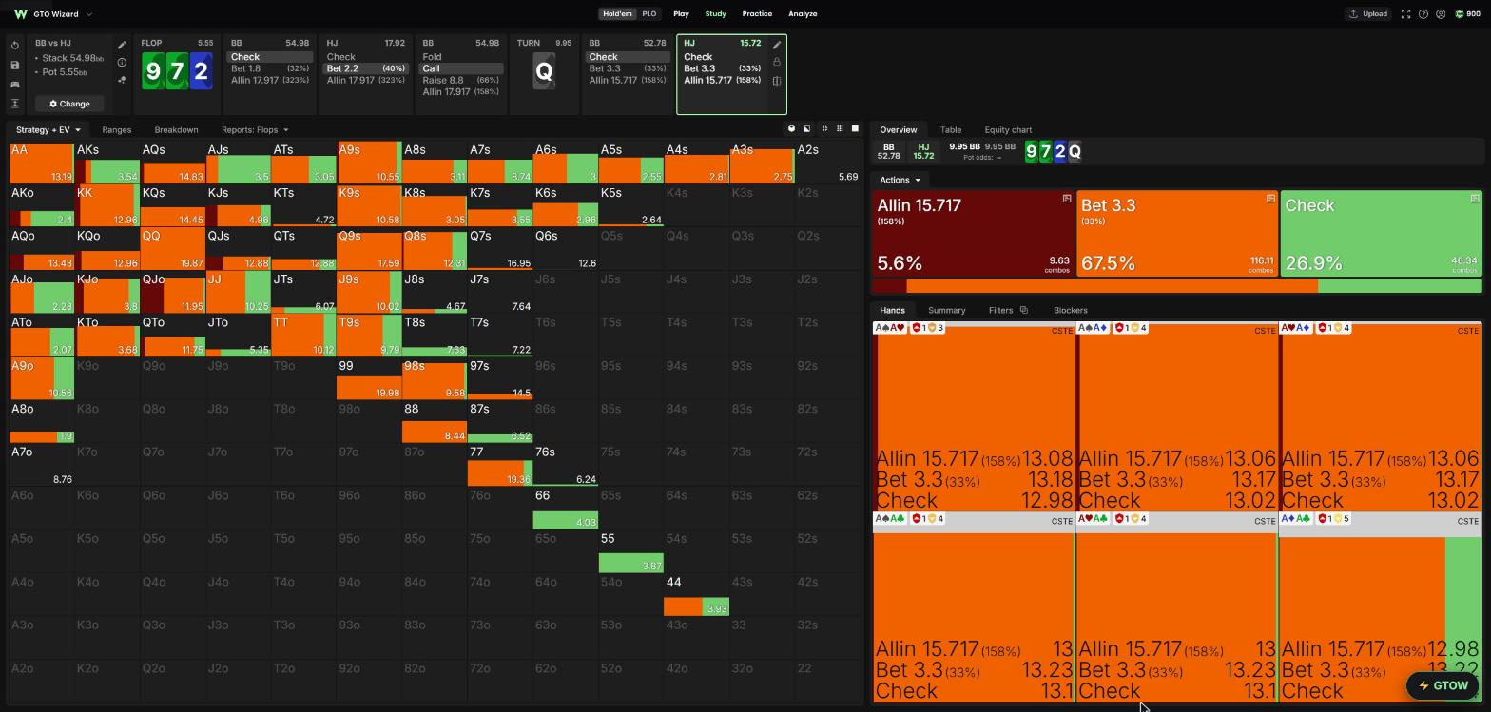Click the pencil icon in the active HJ panel
The image size is (1491, 712).
pos(777,45)
